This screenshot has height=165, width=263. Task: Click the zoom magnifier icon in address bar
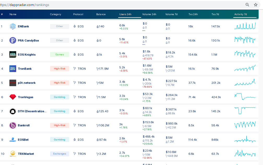pyautogui.click(x=247, y=5)
